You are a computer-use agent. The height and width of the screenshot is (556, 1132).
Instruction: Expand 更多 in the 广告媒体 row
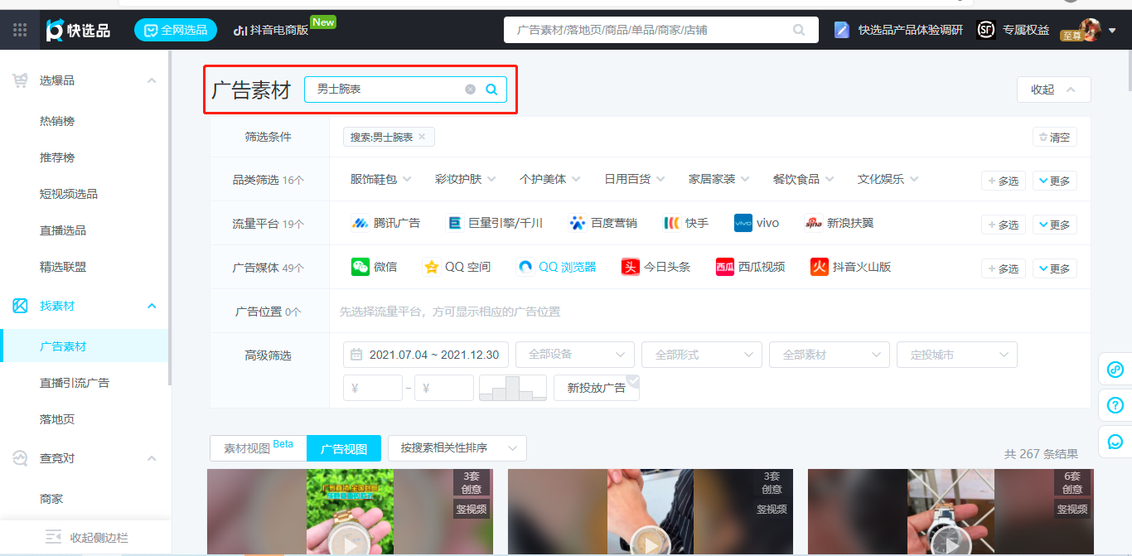(x=1054, y=268)
